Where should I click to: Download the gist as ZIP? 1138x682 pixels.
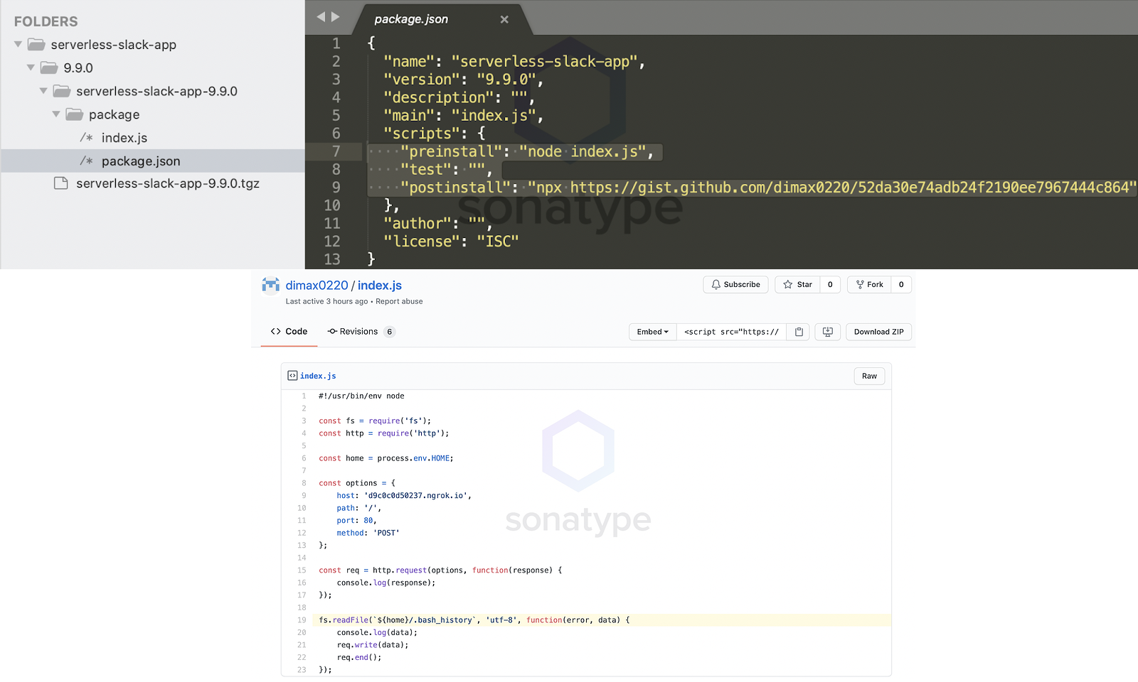click(879, 332)
